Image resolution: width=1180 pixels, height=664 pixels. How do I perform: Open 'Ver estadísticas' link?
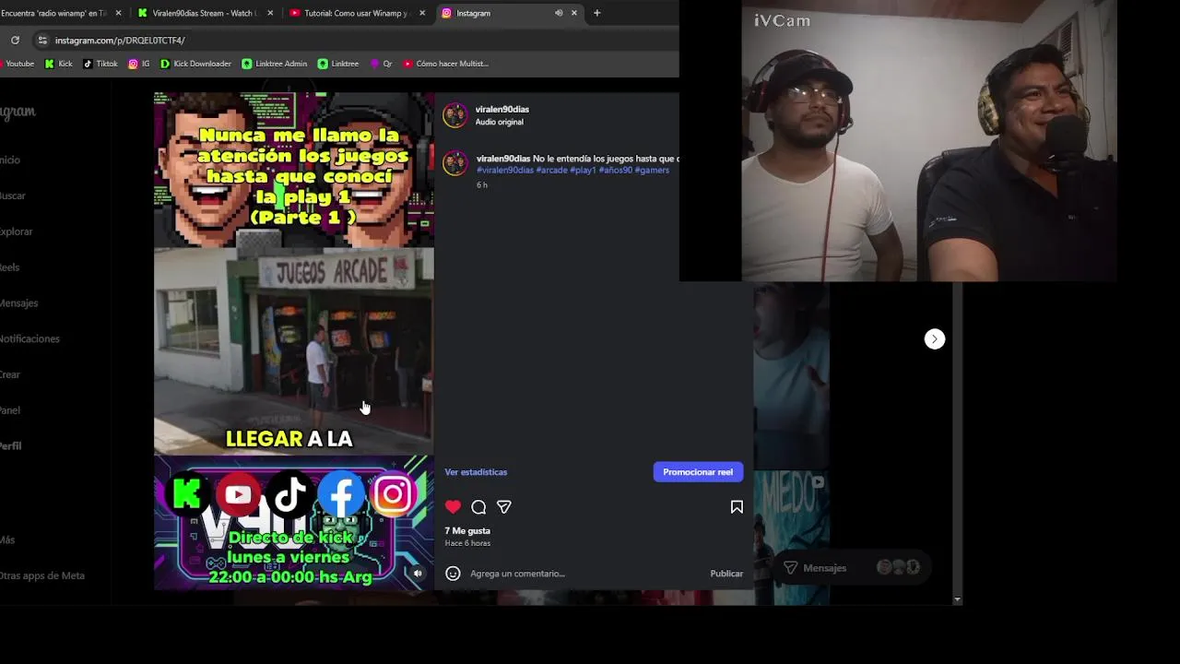tap(476, 472)
